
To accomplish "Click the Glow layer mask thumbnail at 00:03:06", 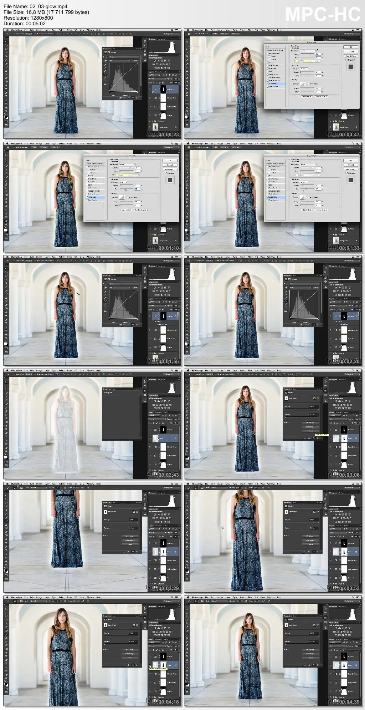I will [344, 438].
